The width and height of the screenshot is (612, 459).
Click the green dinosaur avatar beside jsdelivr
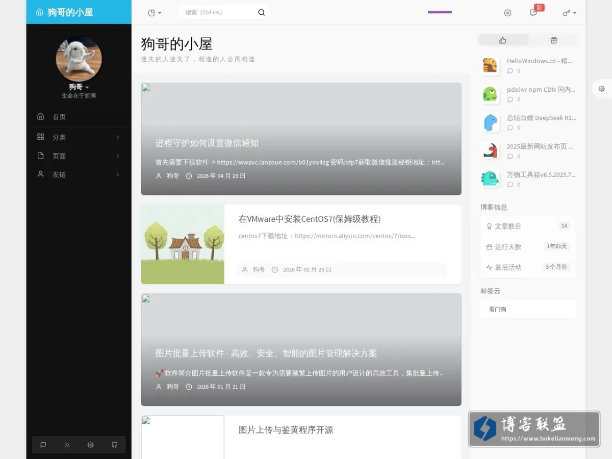tap(490, 94)
